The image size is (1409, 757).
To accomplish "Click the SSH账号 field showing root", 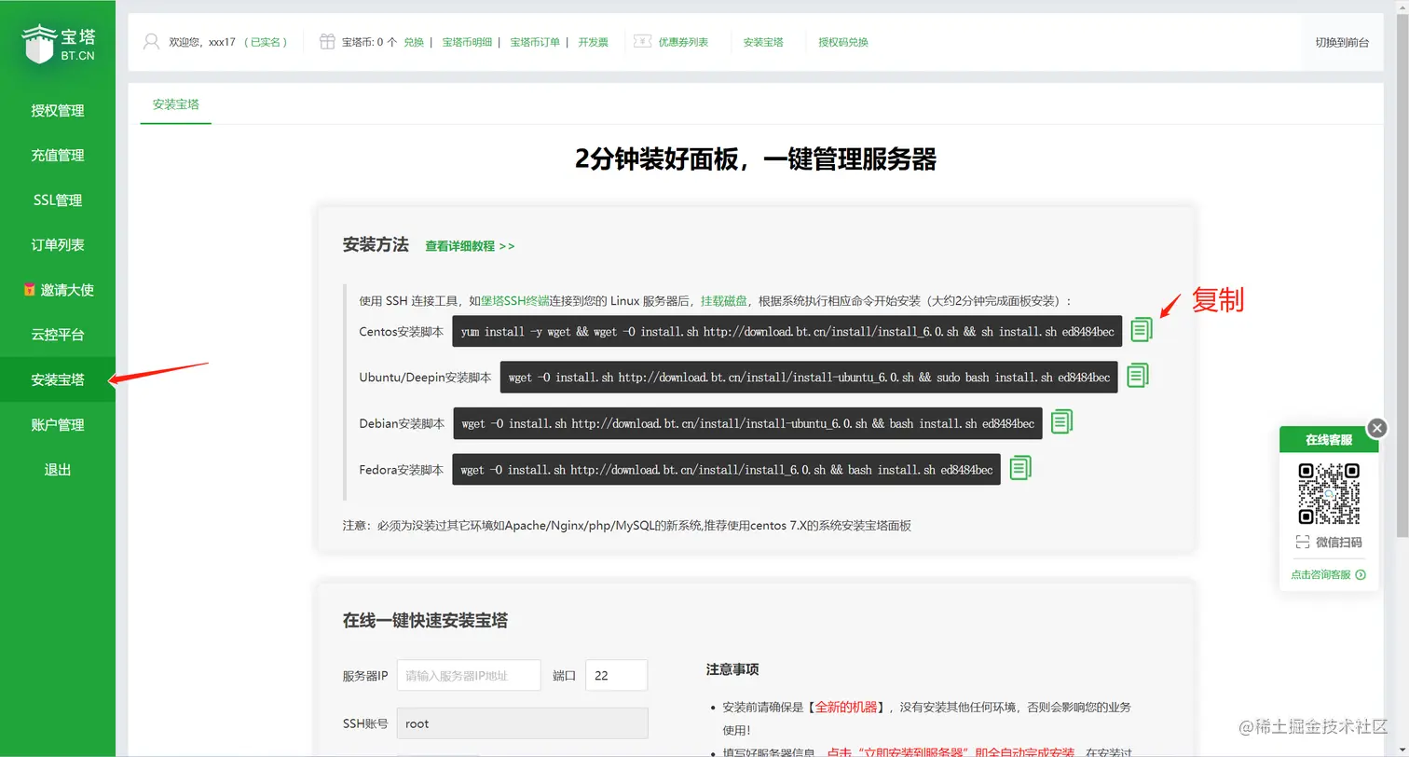I will tap(522, 723).
